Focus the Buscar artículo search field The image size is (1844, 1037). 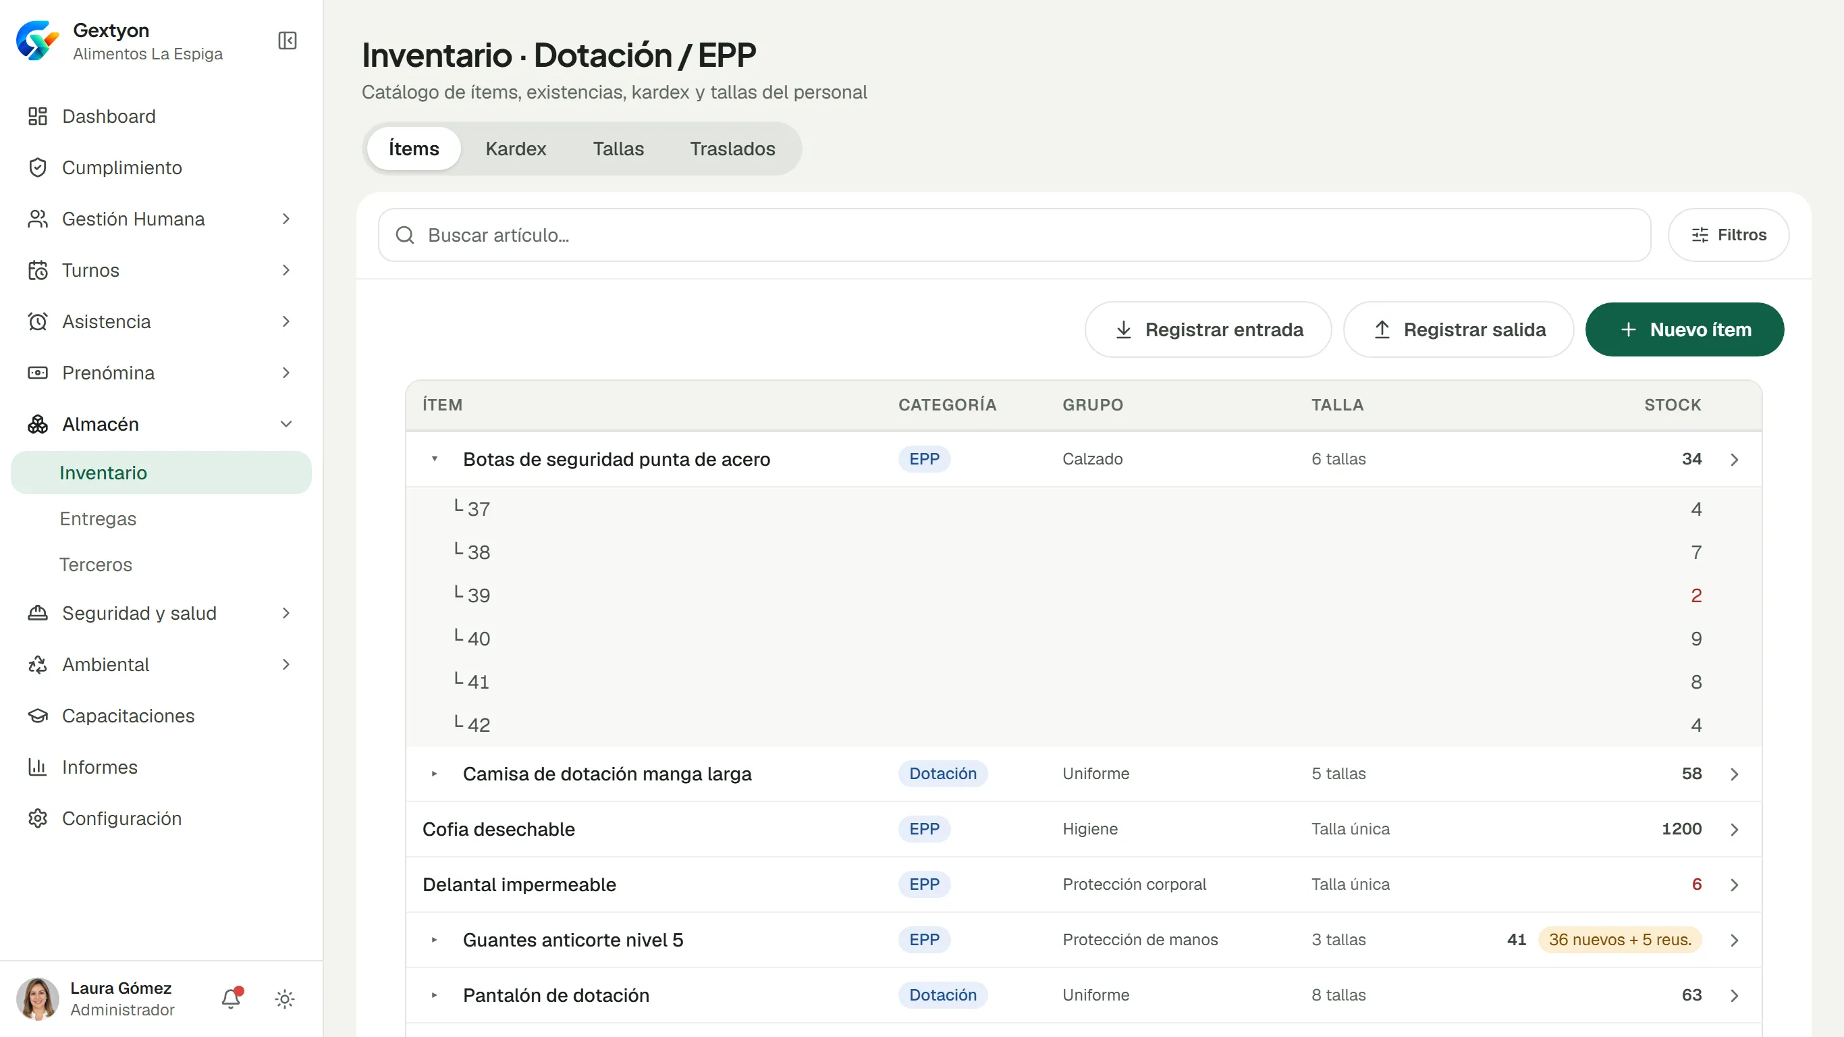tap(1014, 235)
